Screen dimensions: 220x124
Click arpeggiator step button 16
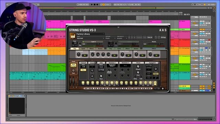click(155, 83)
